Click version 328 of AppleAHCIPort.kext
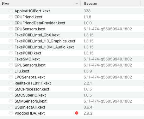144x119 pixels. click(87, 11)
